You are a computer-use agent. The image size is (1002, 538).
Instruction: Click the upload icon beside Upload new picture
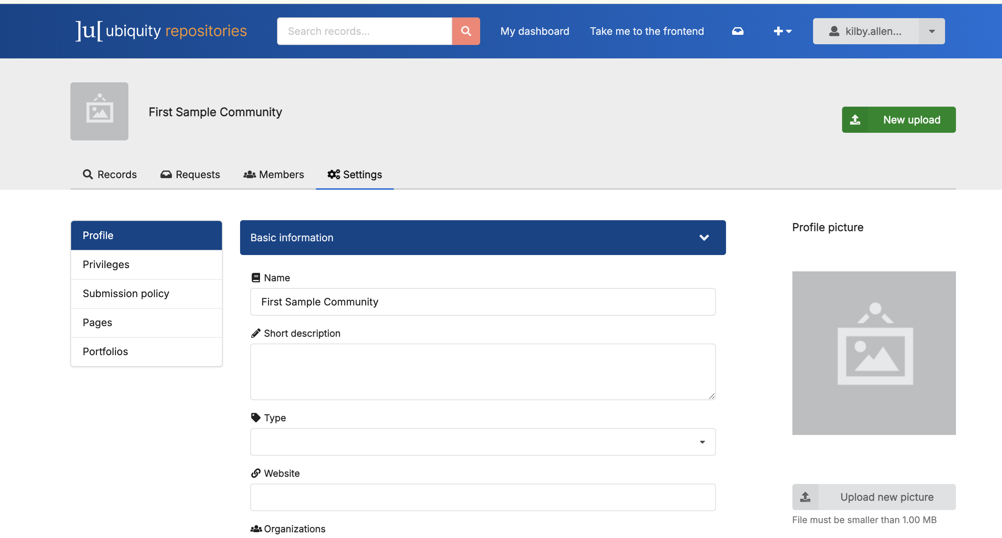tap(805, 497)
